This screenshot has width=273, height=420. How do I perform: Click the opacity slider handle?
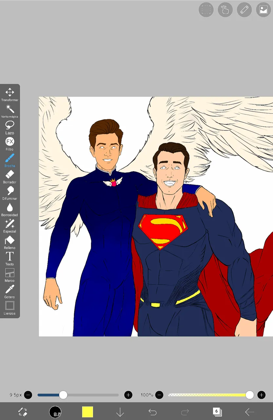pos(250,395)
